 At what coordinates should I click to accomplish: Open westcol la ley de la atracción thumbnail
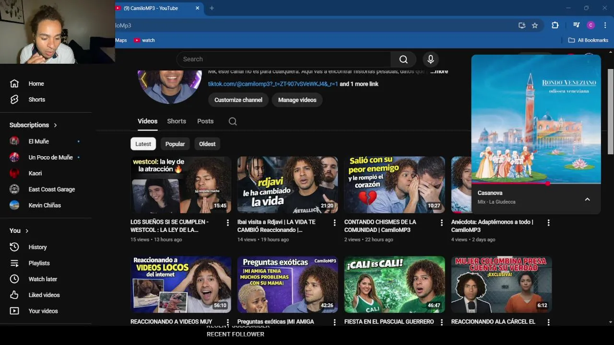coord(181,185)
